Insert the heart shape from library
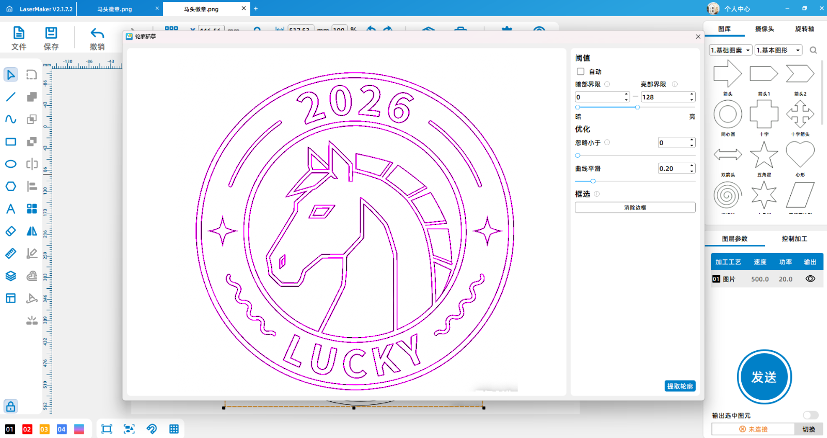This screenshot has width=827, height=438. pyautogui.click(x=800, y=155)
